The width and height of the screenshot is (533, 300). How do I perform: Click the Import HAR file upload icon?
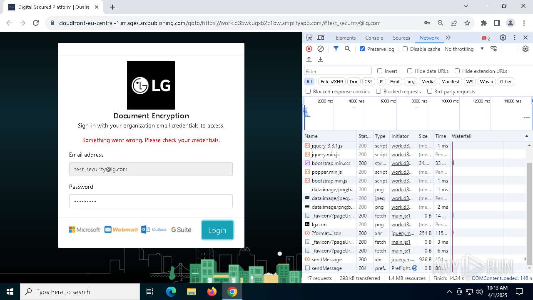[309, 60]
